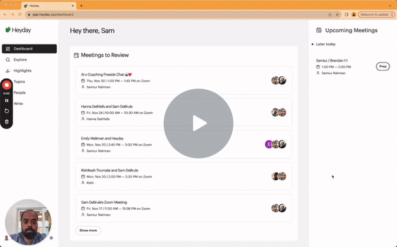Open Sam DeBrule's Zoom Meeting
This screenshot has width=397, height=247.
(183, 209)
